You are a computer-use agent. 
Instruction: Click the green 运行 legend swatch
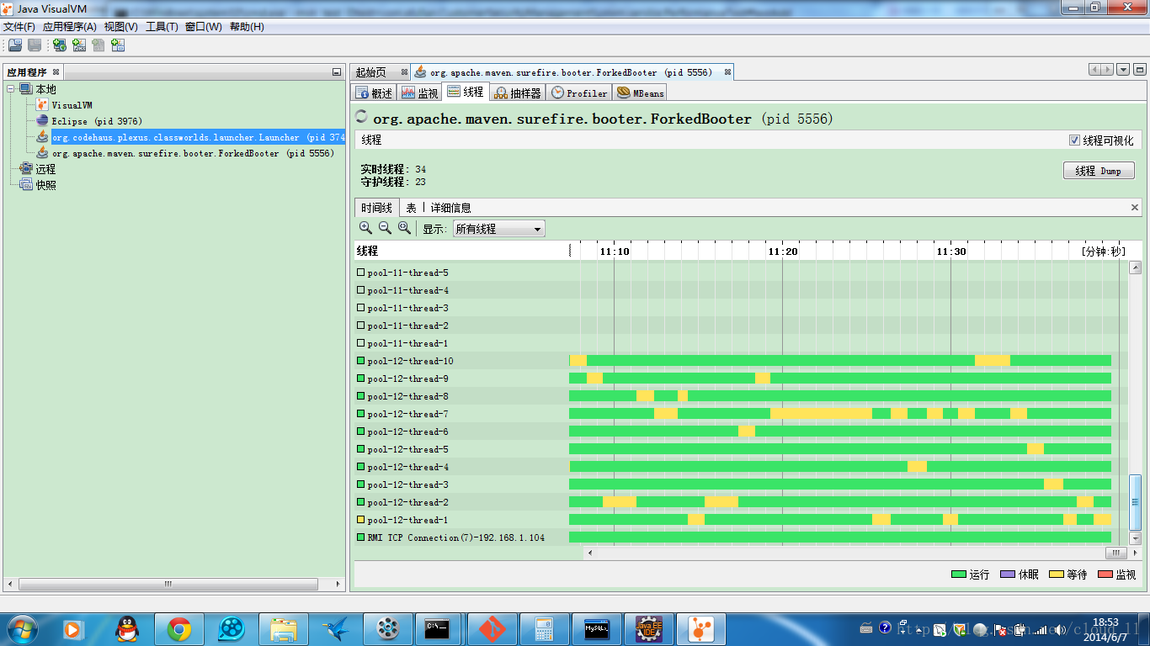(958, 575)
